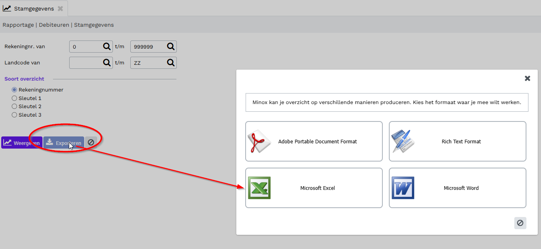
Task: Open lookup for Rekeningnr. van field
Action: (x=107, y=47)
